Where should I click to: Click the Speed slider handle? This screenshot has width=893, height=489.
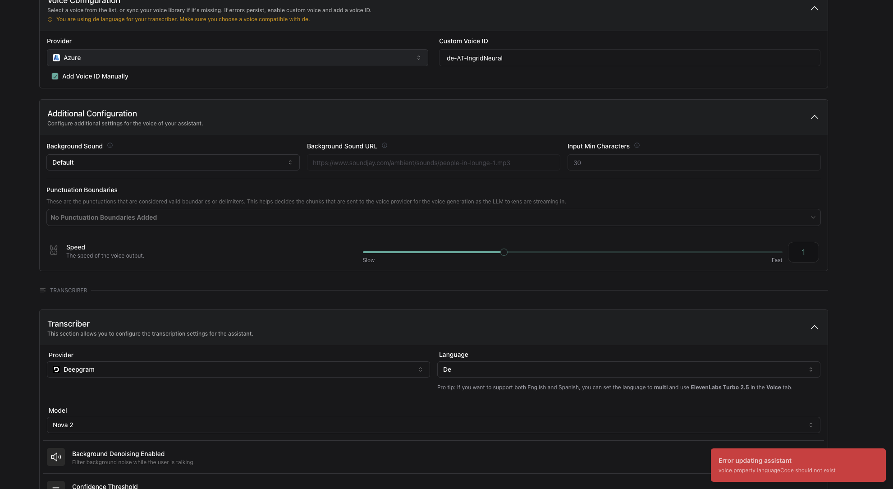(504, 252)
